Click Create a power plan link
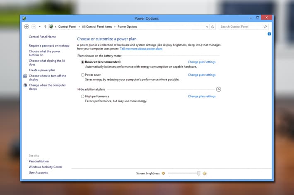Viewport: 294px width, 195px height. click(42, 70)
